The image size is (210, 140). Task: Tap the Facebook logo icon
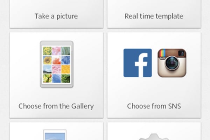tap(138, 63)
